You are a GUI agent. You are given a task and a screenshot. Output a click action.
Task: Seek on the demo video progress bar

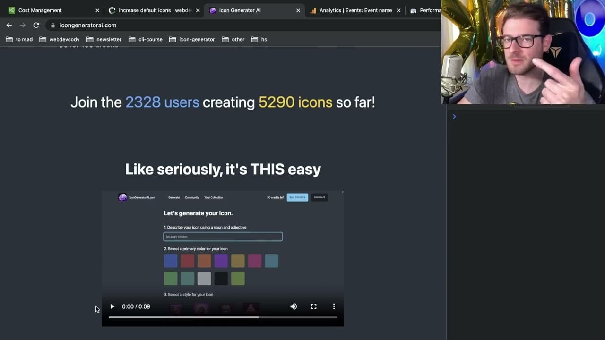(x=223, y=317)
